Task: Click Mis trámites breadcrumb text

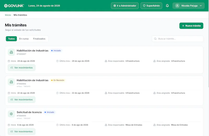Action: (20, 15)
